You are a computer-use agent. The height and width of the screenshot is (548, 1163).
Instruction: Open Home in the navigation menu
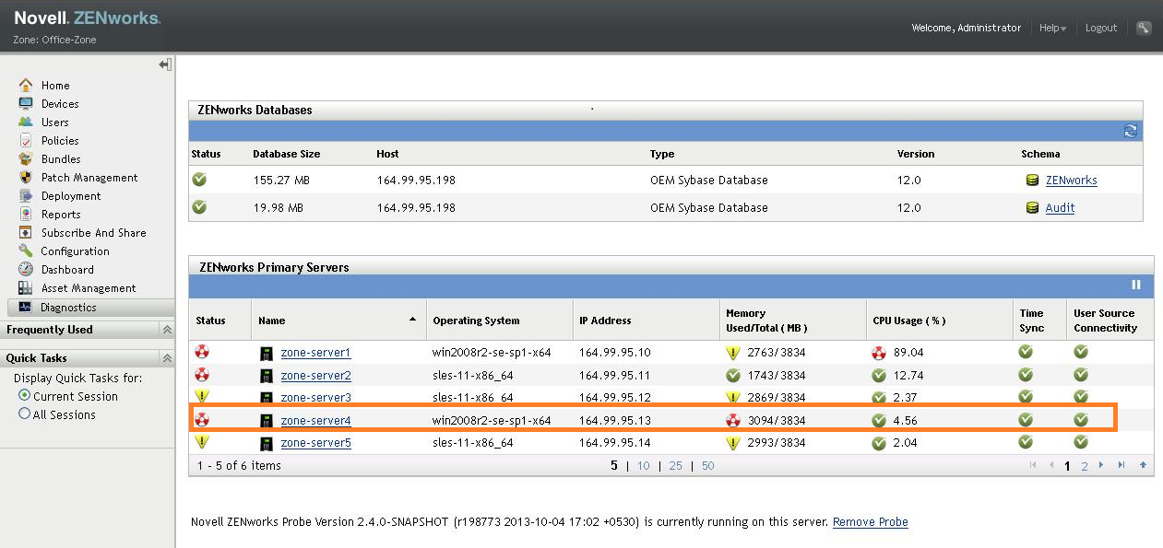point(55,86)
